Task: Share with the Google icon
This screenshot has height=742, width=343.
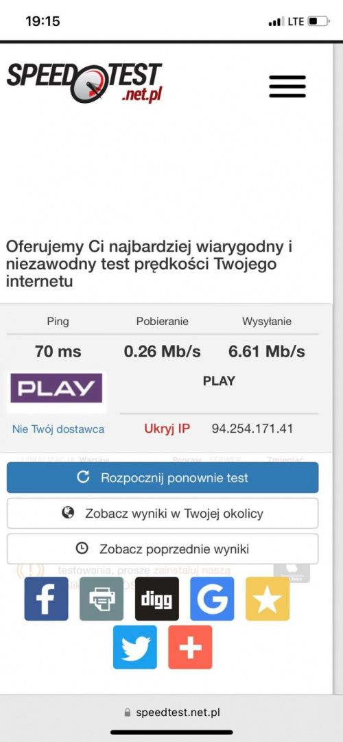Action: click(212, 599)
